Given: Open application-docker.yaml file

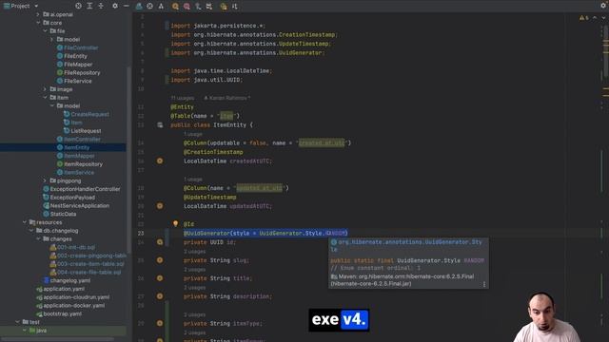Looking at the screenshot, I should click(x=74, y=305).
